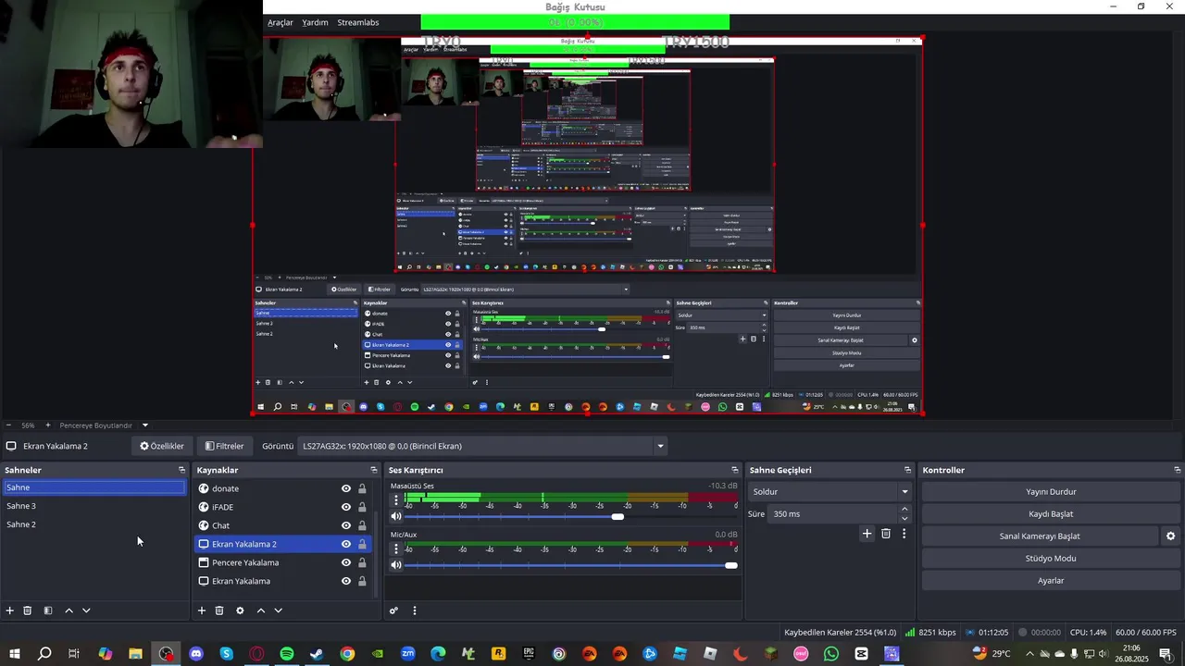Open the audio mixer three-dot menu at bottom

[415, 610]
